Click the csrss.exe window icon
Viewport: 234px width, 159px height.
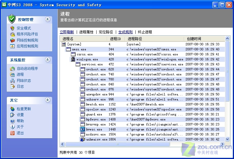(73, 54)
